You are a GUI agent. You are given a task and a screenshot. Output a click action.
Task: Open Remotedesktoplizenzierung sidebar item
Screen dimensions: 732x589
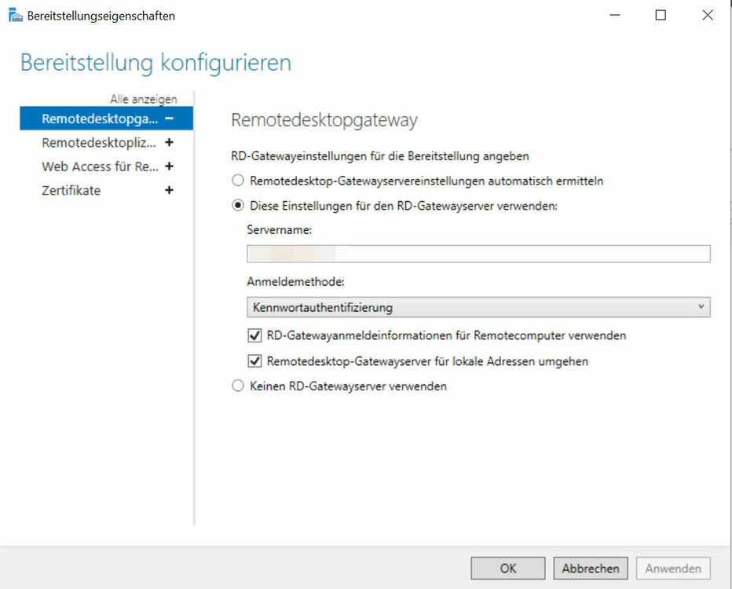click(x=99, y=143)
